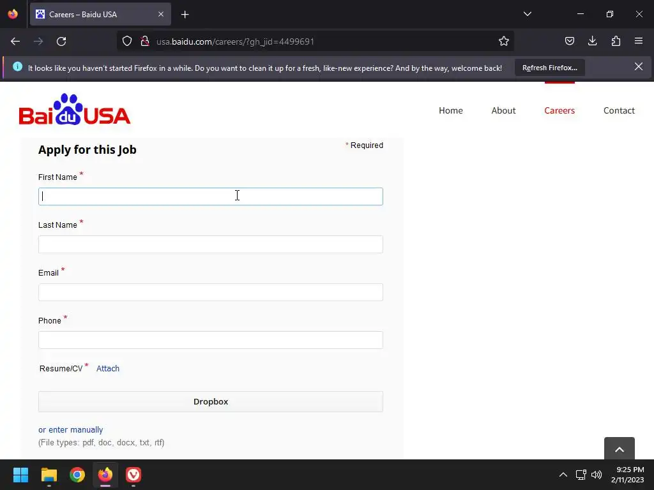Viewport: 654px width, 490px height.
Task: Close the Careers – Baidu USA tab
Action: click(161, 14)
